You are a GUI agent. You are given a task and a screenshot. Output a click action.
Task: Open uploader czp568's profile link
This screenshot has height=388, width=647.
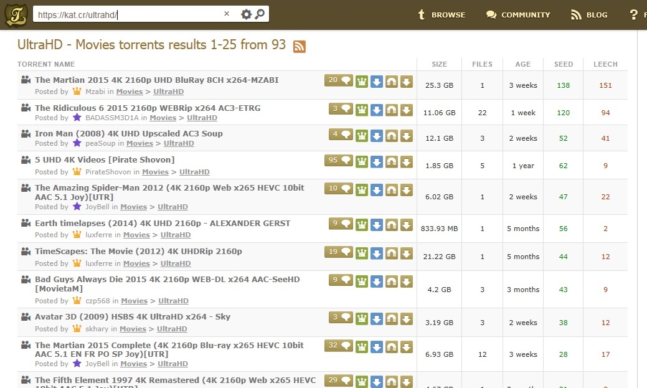(x=98, y=301)
